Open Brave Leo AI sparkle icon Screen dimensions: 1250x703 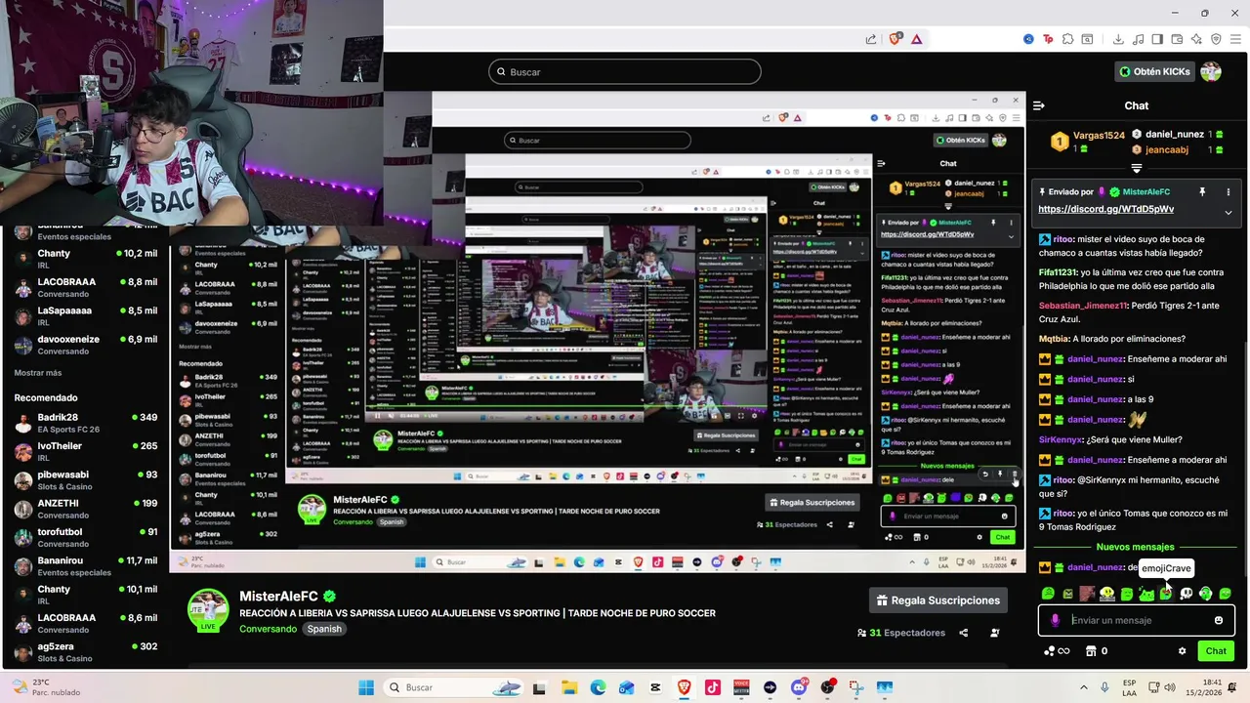tap(1196, 39)
